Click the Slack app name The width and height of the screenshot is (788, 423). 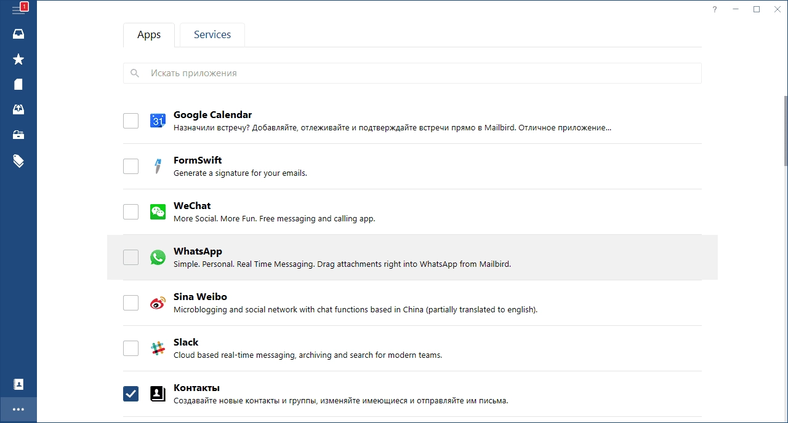186,342
